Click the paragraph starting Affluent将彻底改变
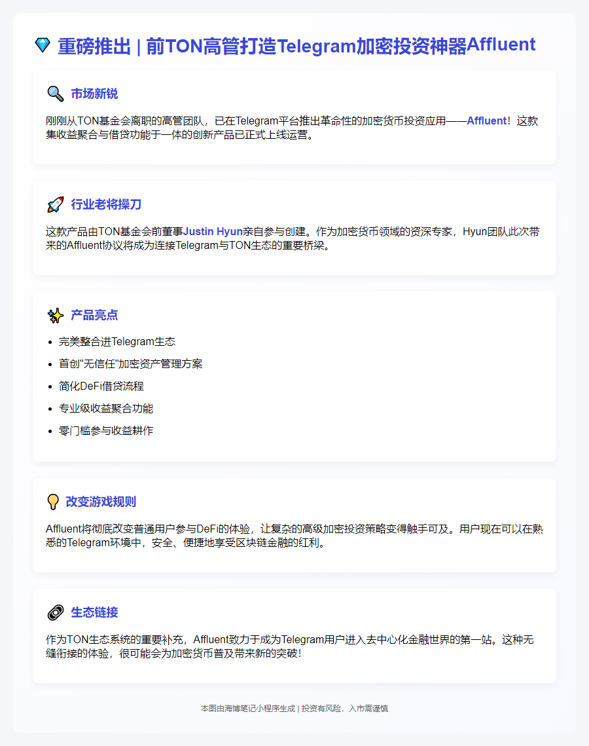The height and width of the screenshot is (746, 589). tap(294, 536)
